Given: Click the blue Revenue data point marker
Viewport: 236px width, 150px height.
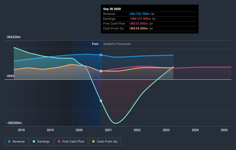Looking at the screenshot, I should tap(101, 55).
